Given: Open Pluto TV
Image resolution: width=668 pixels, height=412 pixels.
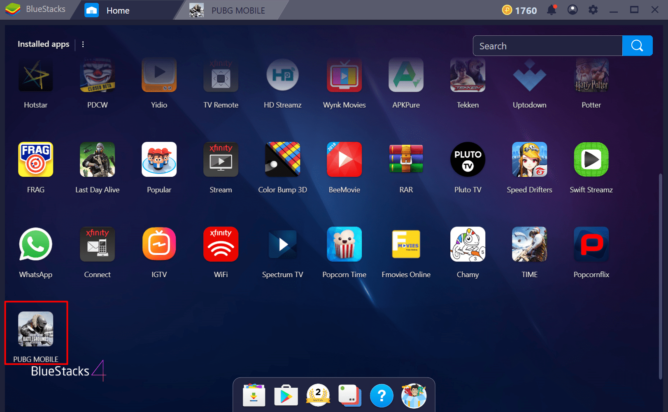Looking at the screenshot, I should point(468,160).
